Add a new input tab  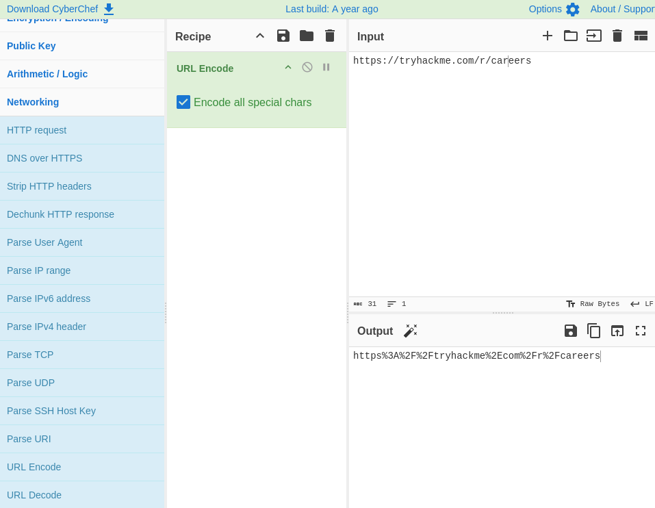tap(548, 36)
